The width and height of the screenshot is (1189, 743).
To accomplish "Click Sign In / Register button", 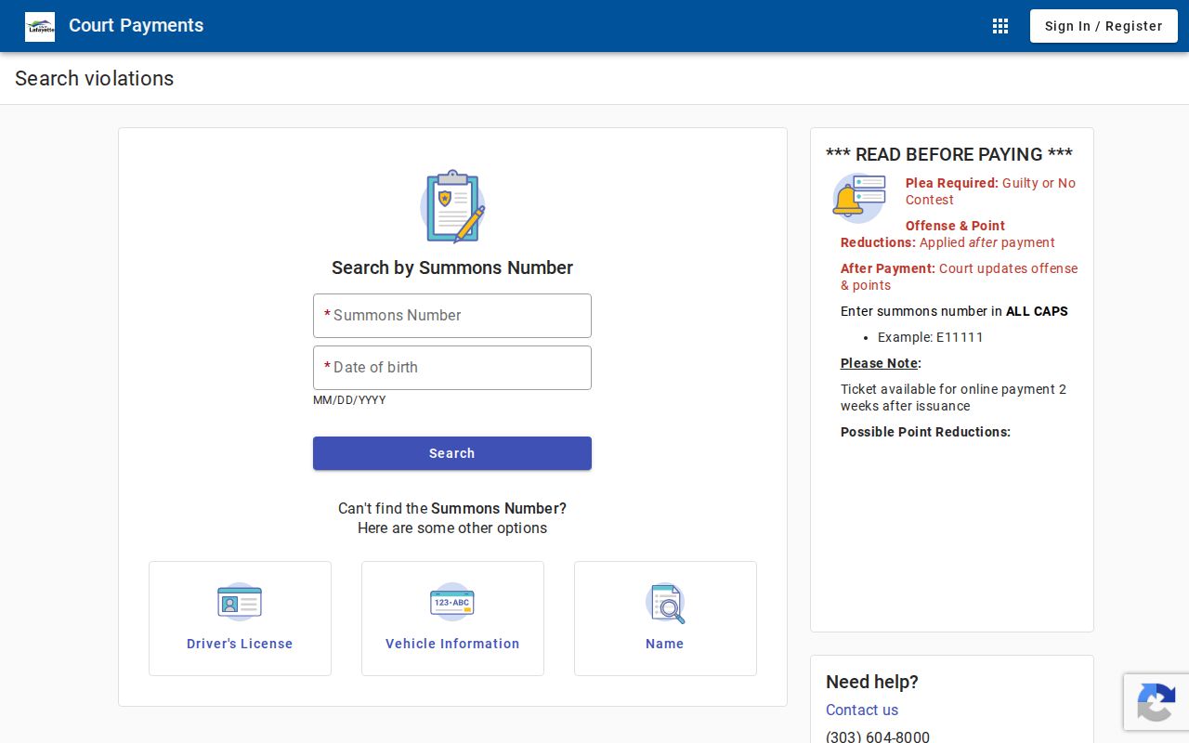I will pos(1104,26).
